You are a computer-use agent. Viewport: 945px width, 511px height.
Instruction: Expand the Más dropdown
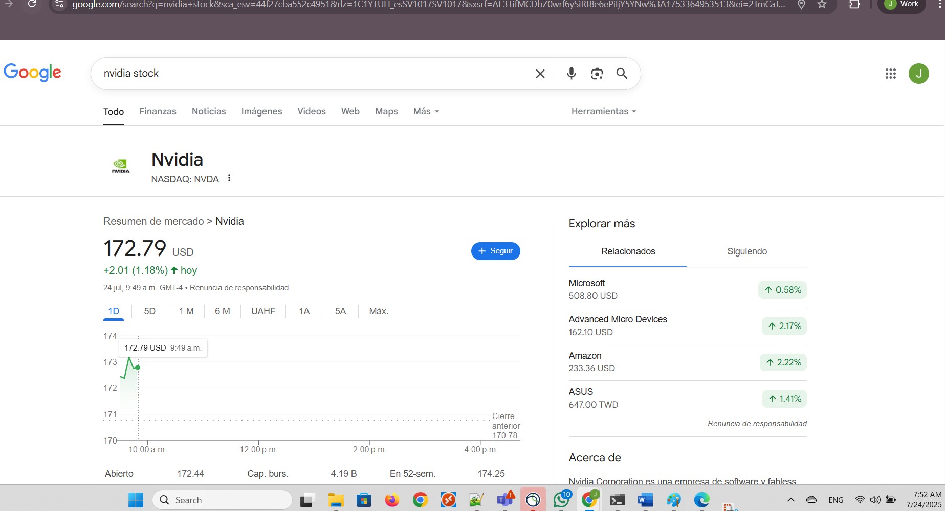pos(426,111)
